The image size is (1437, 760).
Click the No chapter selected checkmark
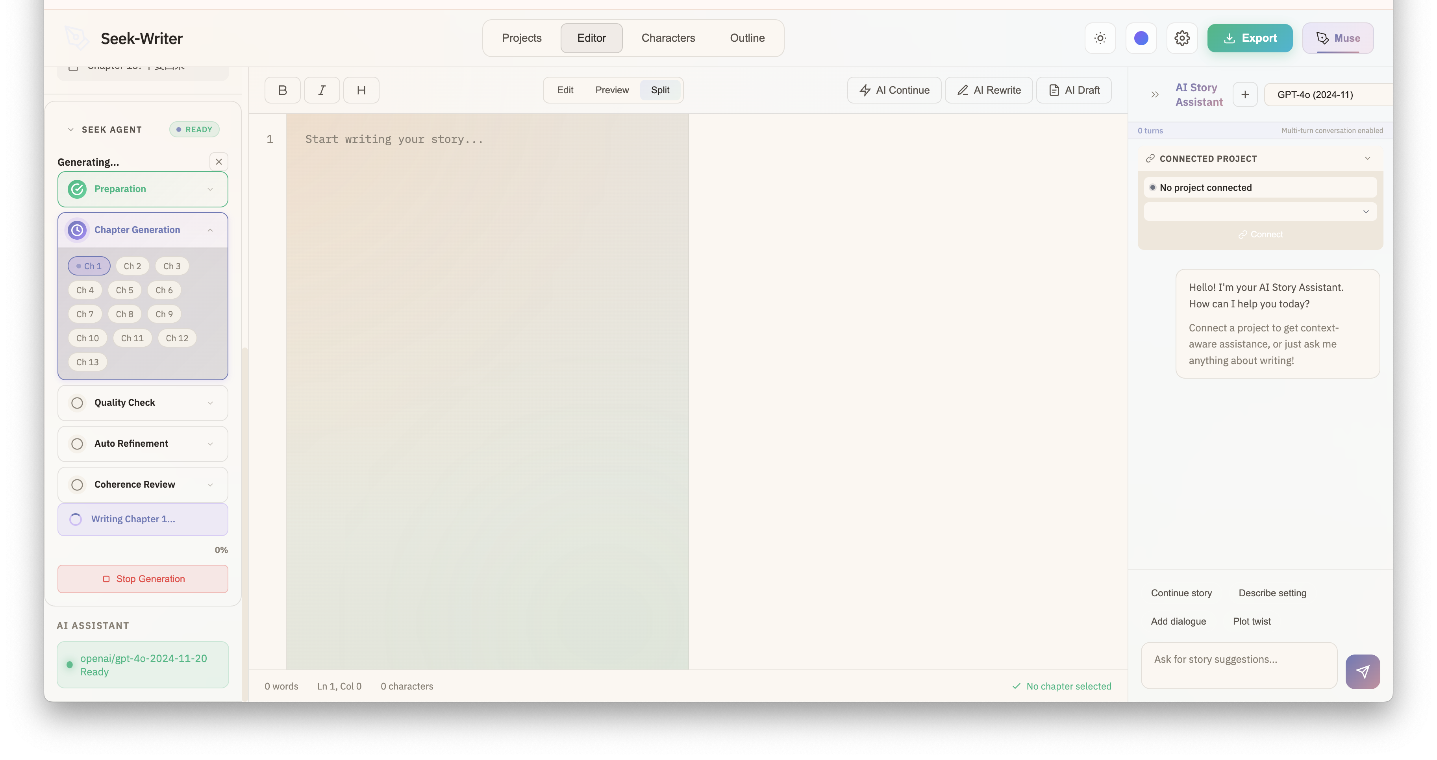tap(1017, 686)
